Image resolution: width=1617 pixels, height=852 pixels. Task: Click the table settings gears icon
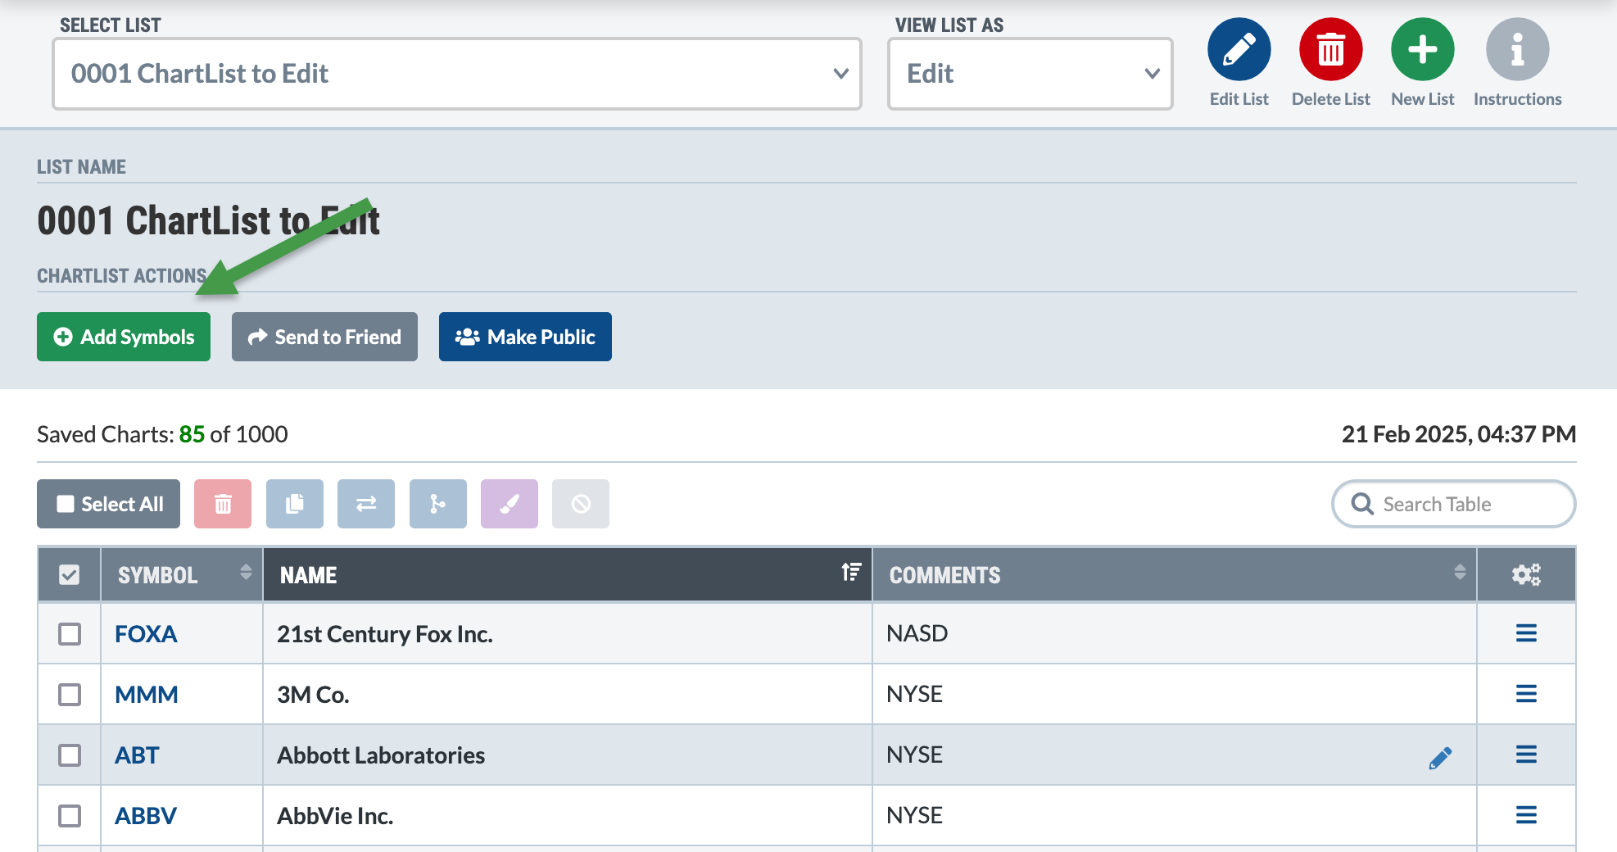click(x=1526, y=575)
